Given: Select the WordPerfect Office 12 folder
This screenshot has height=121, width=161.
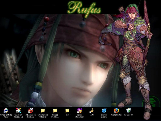Looking at the screenshot, I should (x=43, y=111).
